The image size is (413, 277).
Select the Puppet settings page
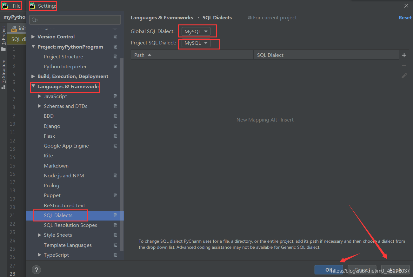pyautogui.click(x=52, y=195)
